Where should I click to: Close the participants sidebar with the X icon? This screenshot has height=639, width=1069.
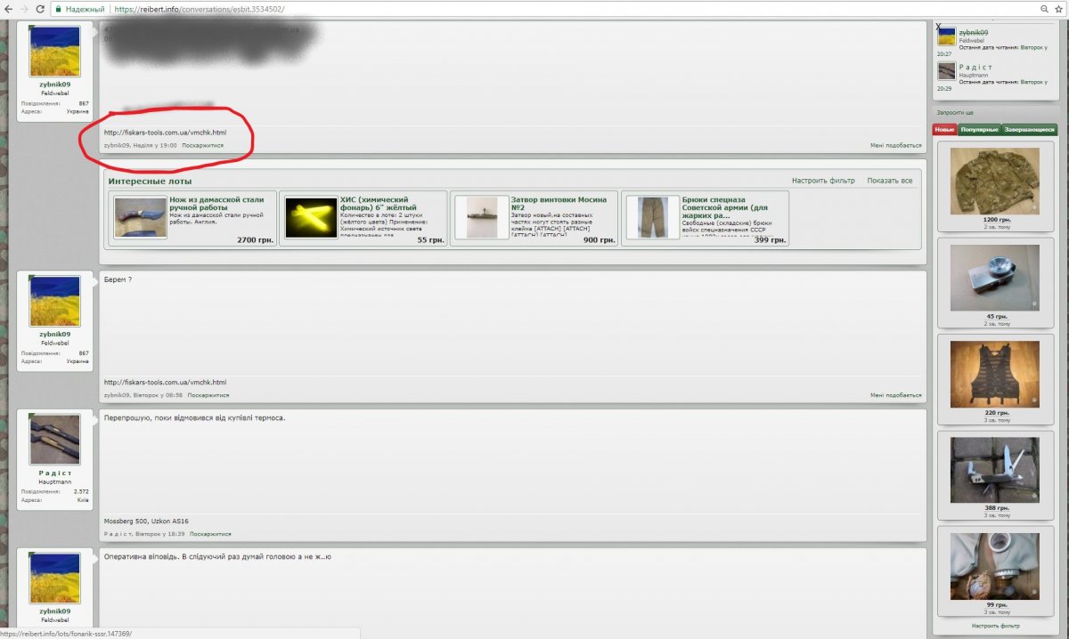point(939,27)
